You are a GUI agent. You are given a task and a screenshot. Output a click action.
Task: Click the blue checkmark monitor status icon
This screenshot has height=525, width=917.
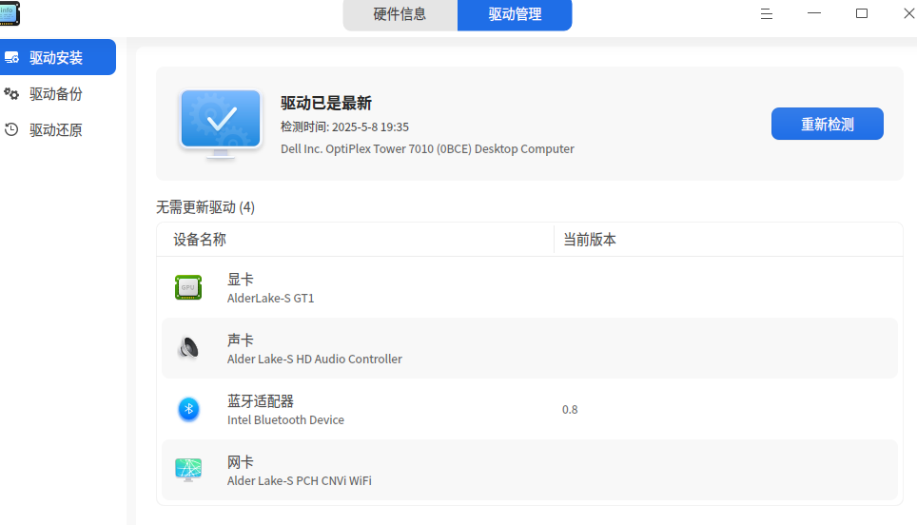pyautogui.click(x=221, y=124)
